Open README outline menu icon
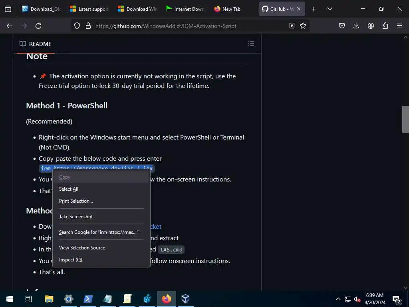This screenshot has height=307, width=409. point(251,44)
